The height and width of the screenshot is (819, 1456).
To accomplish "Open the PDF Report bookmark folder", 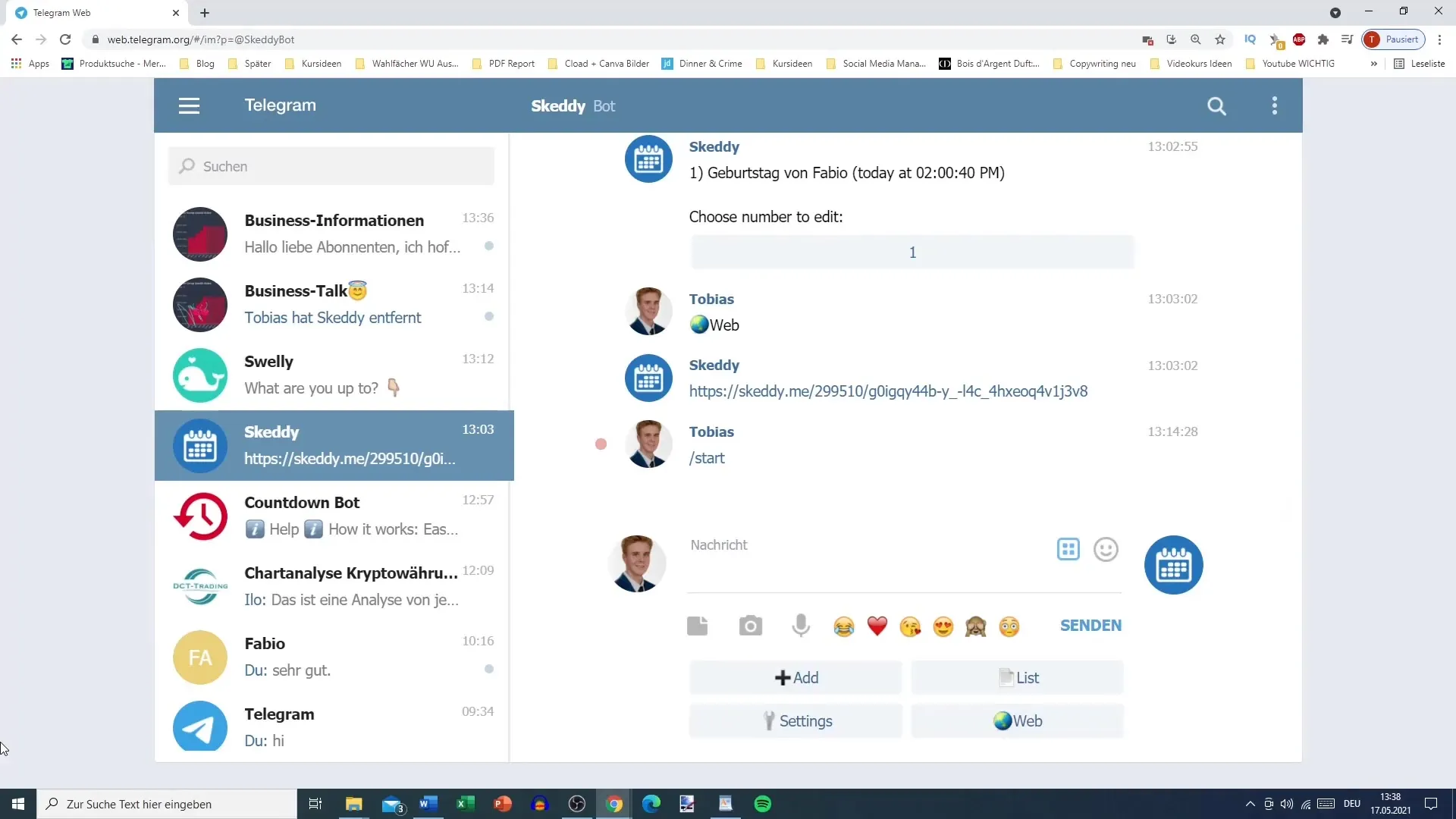I will pos(504,64).
